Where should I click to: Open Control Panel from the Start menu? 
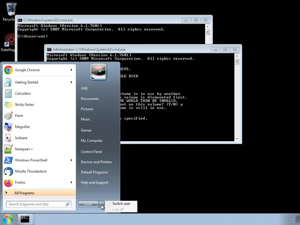point(91,152)
